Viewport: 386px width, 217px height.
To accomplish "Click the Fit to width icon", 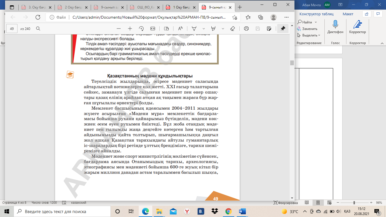I will [153, 29].
